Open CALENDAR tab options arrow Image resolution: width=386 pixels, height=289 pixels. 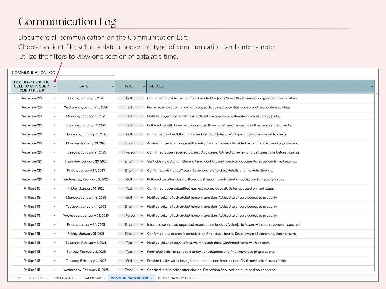[x=104, y=278]
